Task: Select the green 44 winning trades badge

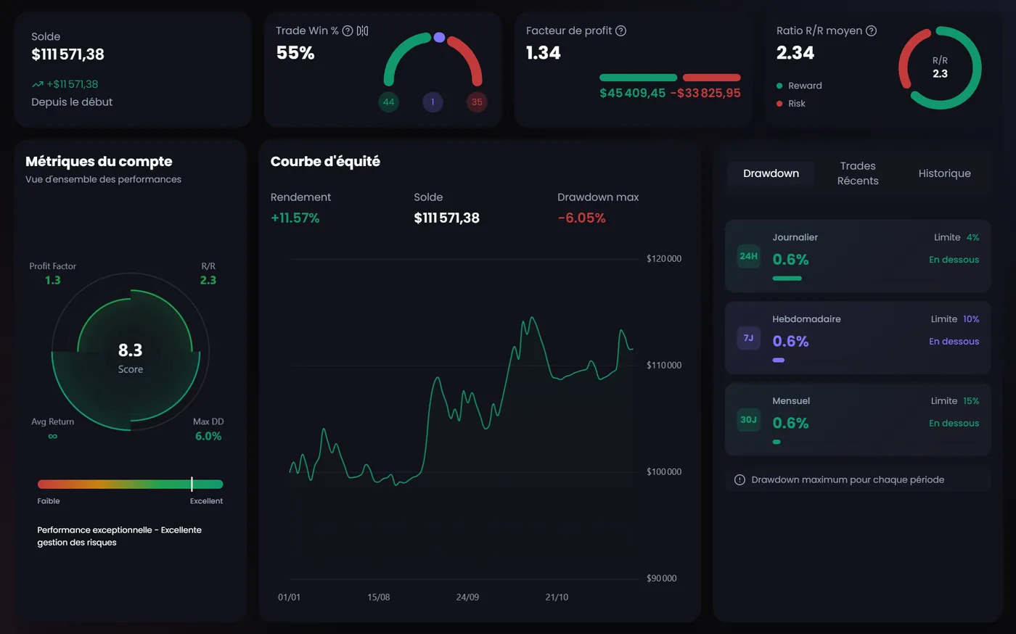Action: pos(389,102)
